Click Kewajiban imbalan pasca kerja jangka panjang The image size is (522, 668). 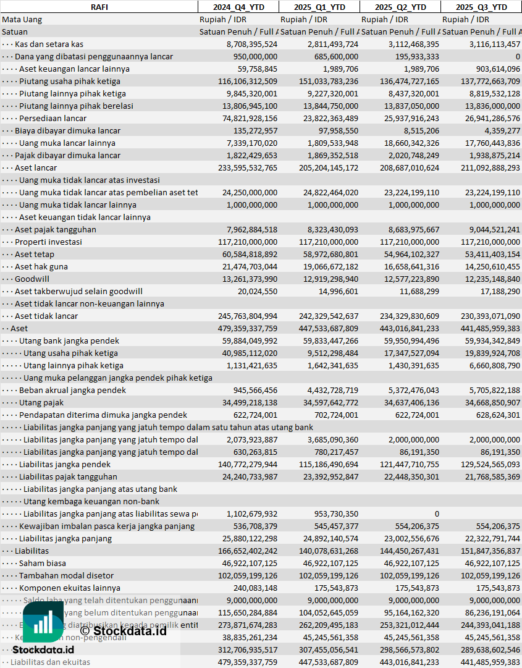point(107,526)
